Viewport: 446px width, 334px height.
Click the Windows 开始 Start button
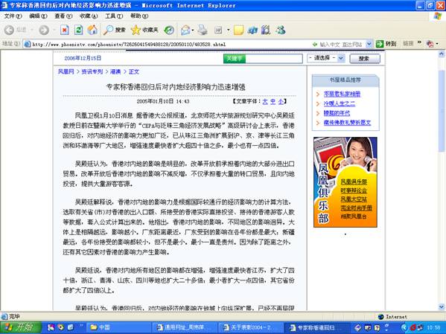point(21,327)
